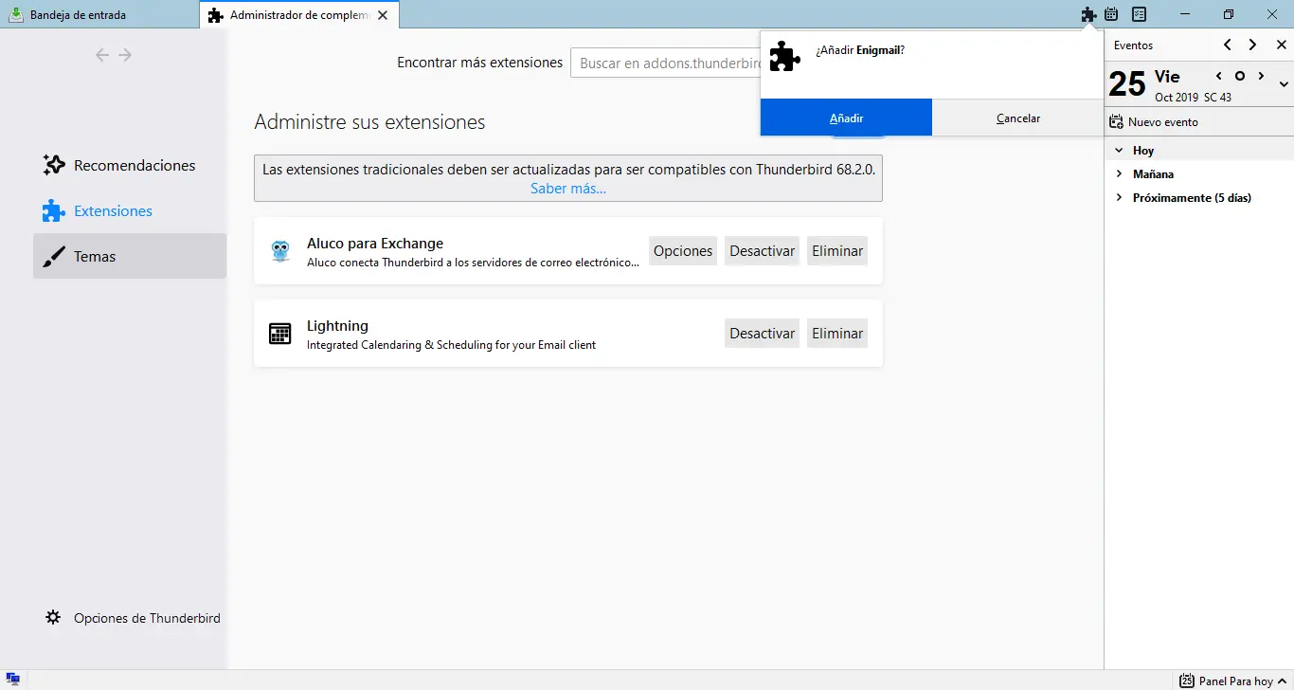Click the 'Oct 2019 SC 43' label
The height and width of the screenshot is (690, 1294).
click(1194, 98)
